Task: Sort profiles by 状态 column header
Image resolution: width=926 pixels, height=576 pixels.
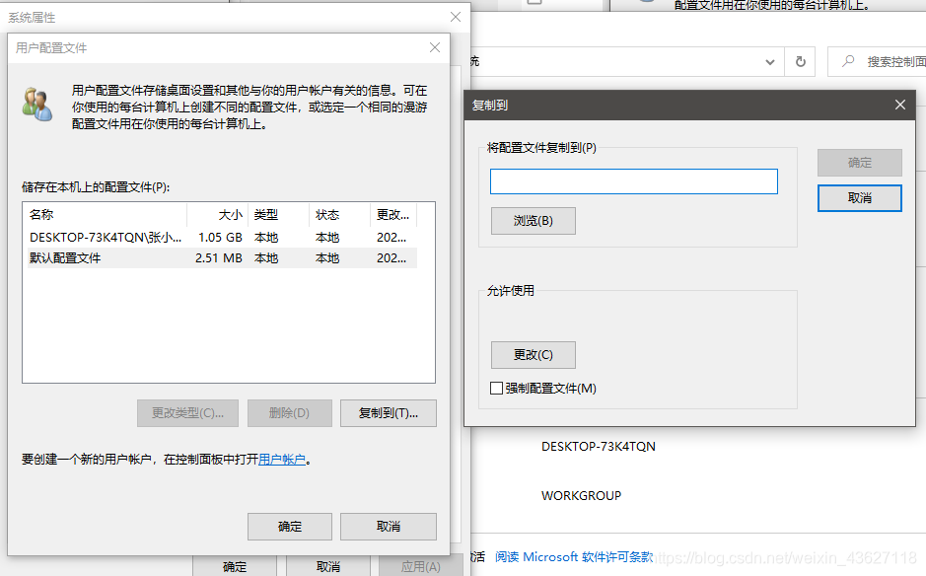Action: (x=339, y=214)
